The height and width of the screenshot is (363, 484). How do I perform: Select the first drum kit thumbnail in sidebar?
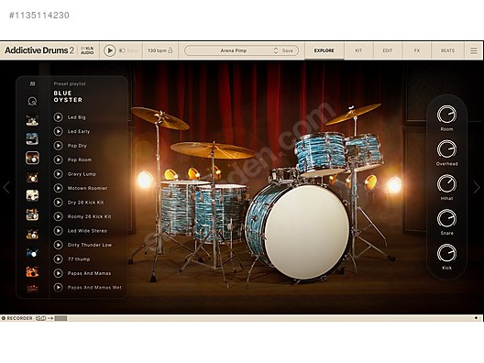(32, 120)
